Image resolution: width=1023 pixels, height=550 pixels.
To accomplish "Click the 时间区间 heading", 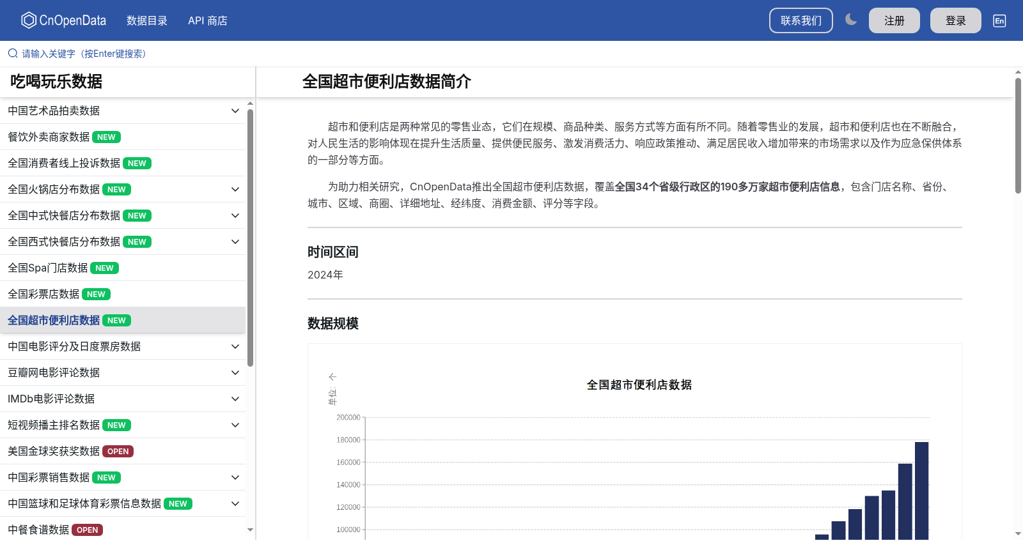I will pyautogui.click(x=333, y=252).
